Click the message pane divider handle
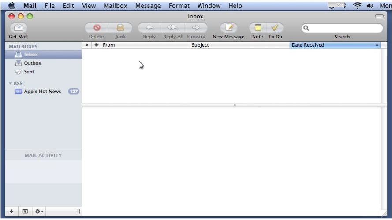This screenshot has height=220, width=392. [x=235, y=105]
